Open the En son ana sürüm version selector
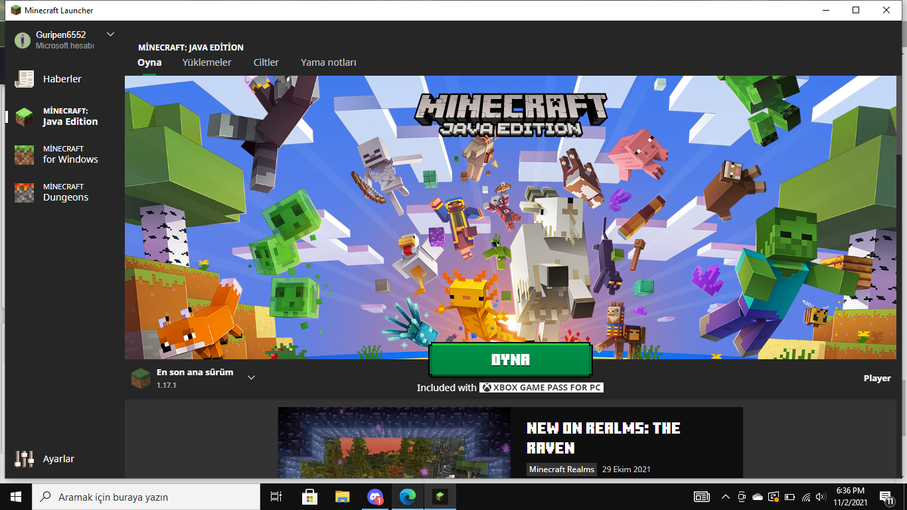 (193, 378)
